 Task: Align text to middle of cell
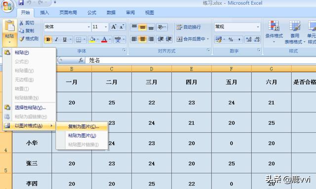pyautogui.click(x=143, y=27)
